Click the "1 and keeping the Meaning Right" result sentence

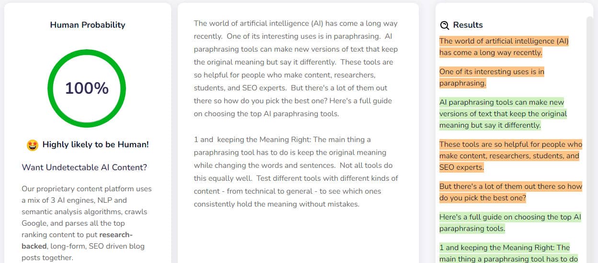coord(508,253)
